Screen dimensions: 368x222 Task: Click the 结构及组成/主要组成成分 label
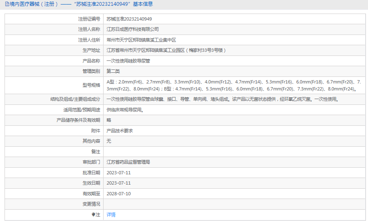click(75, 99)
